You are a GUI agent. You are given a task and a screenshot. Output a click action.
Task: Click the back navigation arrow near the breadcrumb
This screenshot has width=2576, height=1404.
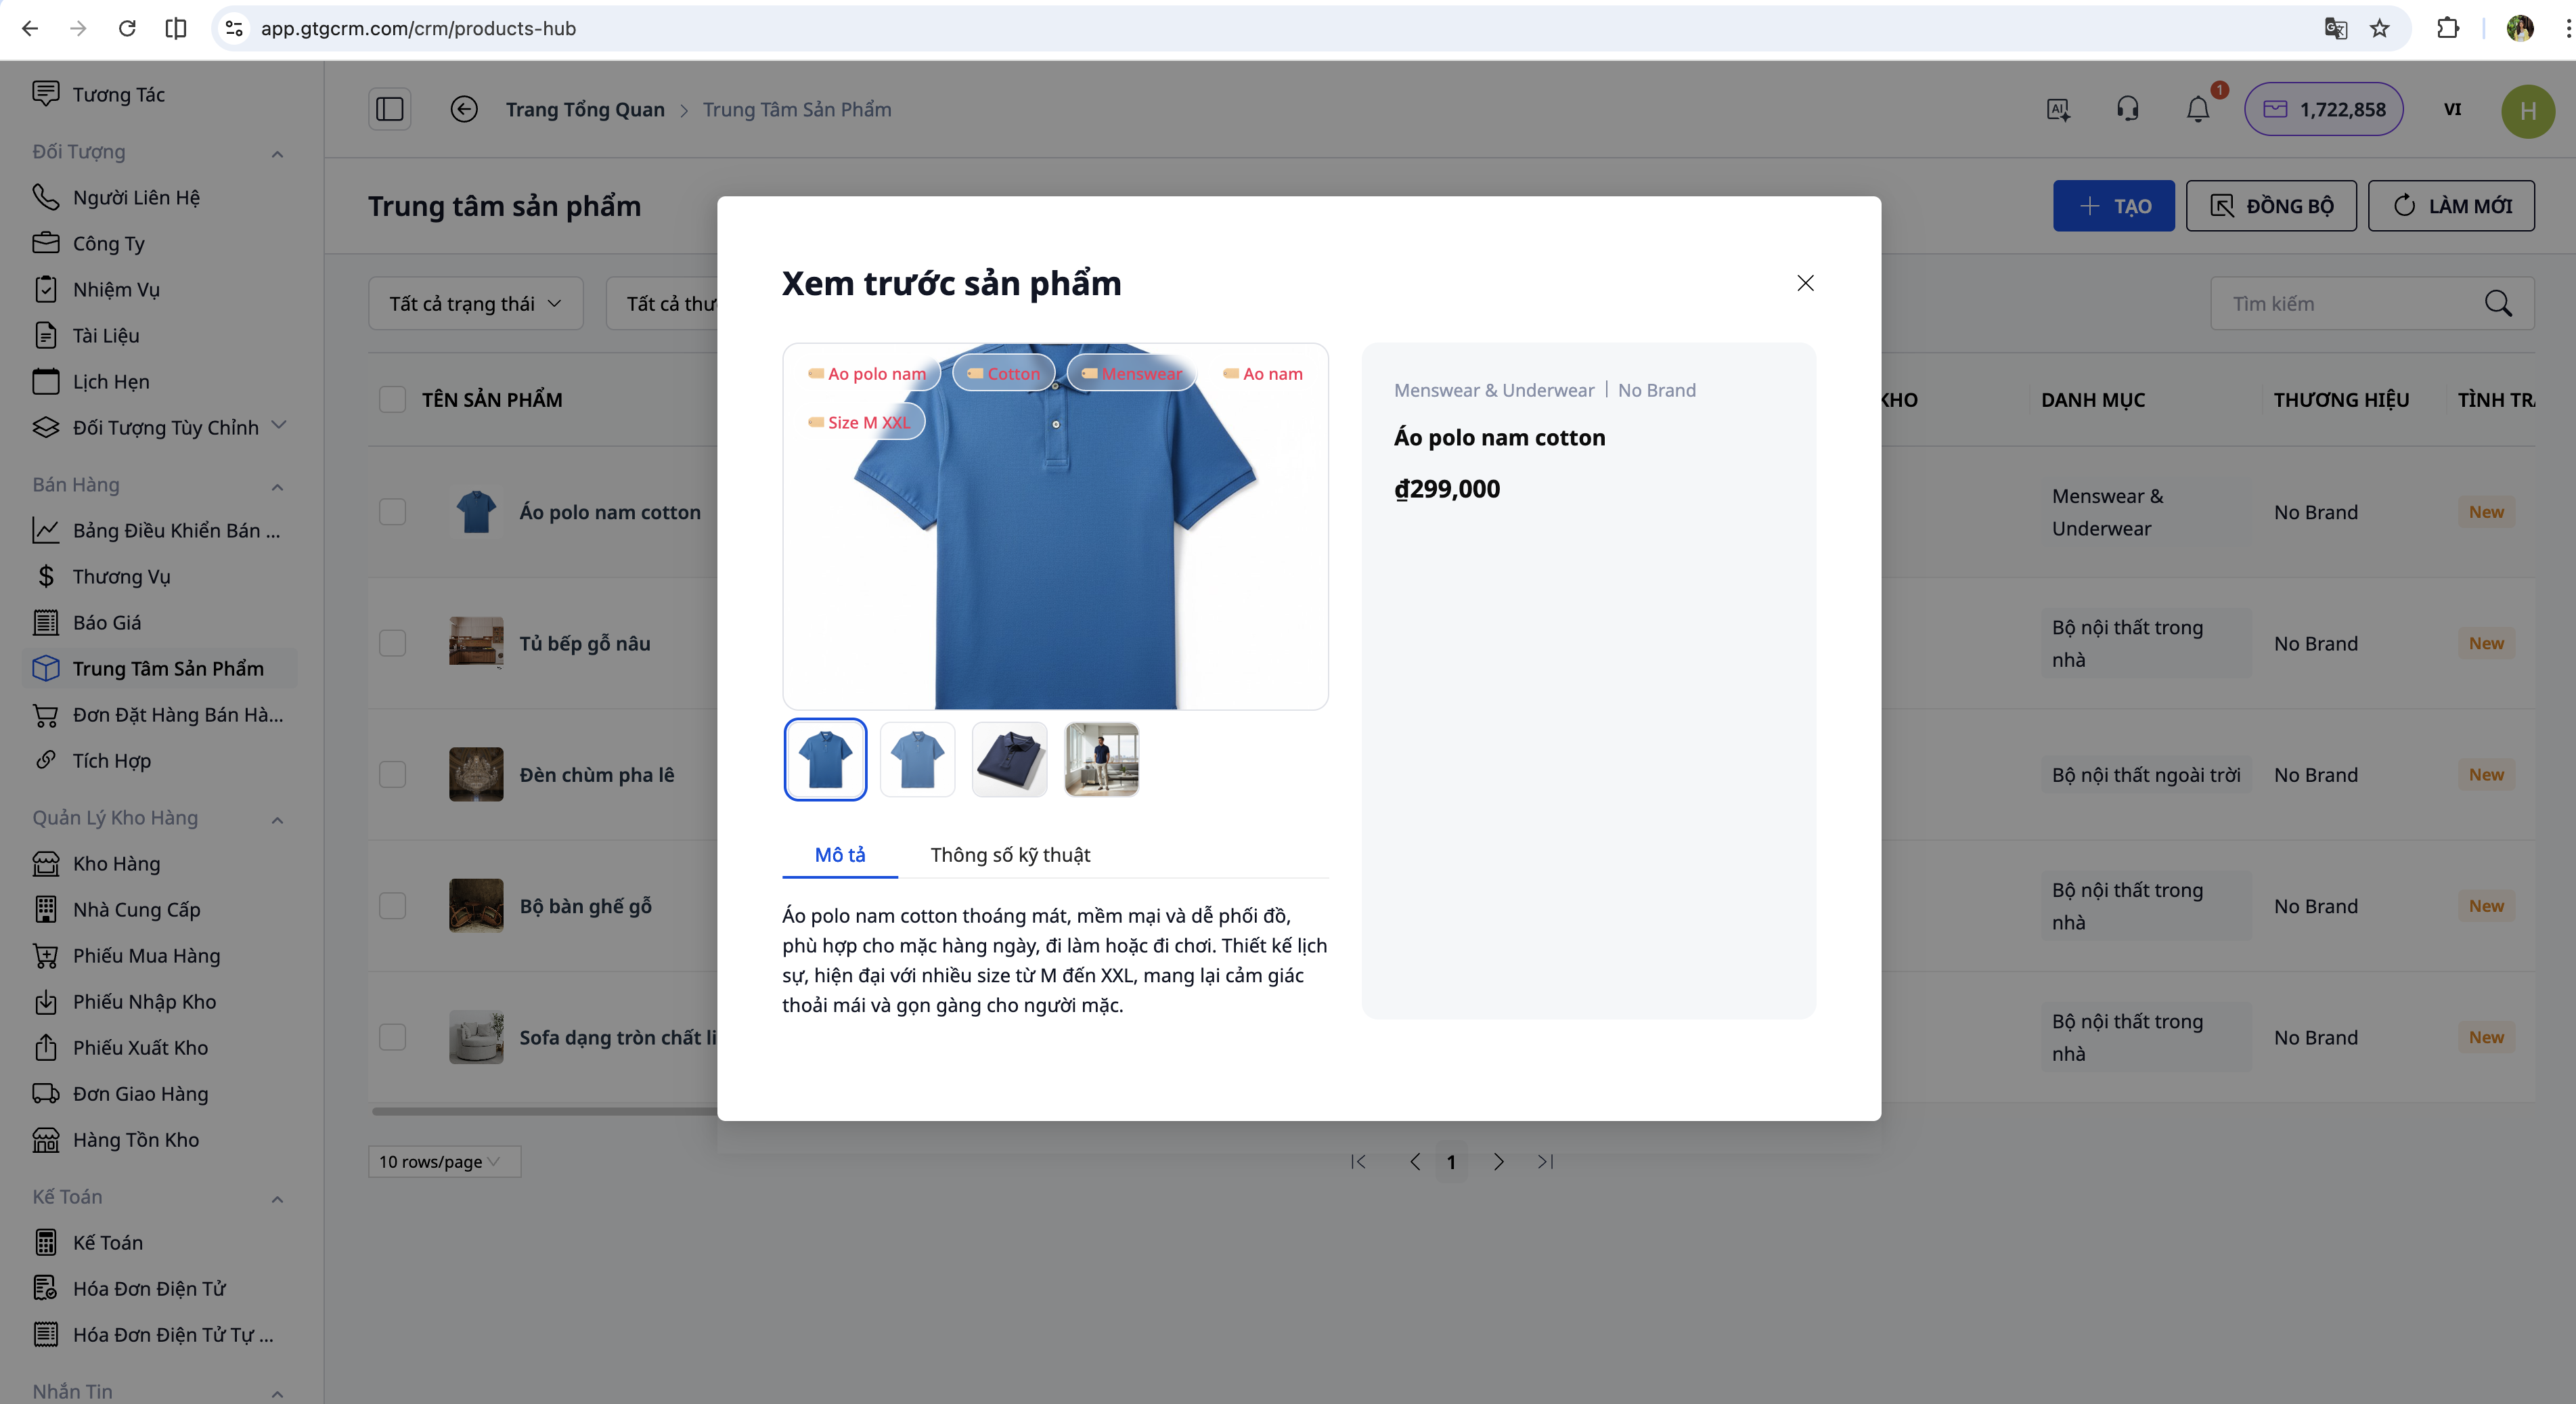point(464,109)
